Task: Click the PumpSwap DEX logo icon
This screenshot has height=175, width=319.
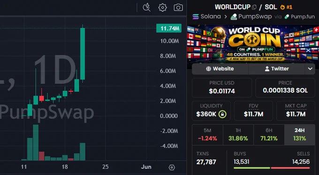Action: tap(234, 17)
